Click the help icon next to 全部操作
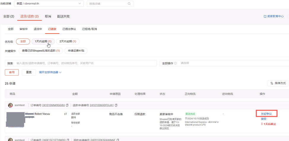The width and height of the screenshot is (289, 141). click(x=175, y=63)
